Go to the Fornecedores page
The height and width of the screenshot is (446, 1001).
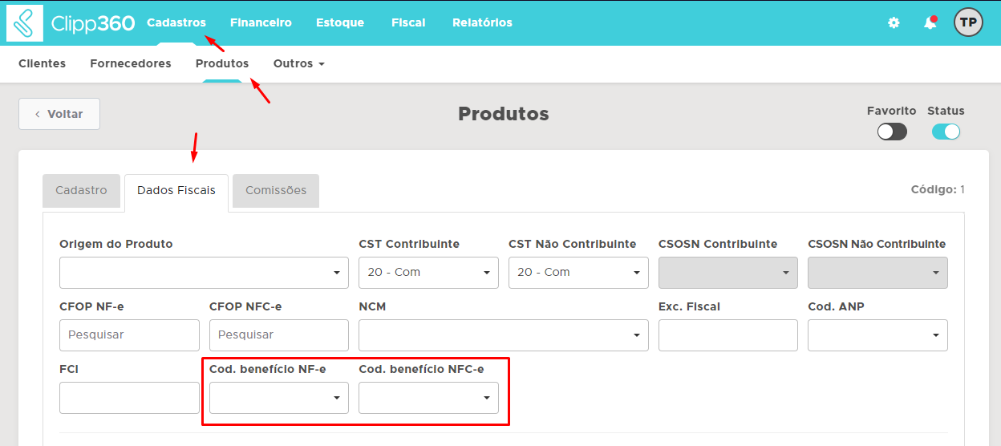pyautogui.click(x=130, y=63)
